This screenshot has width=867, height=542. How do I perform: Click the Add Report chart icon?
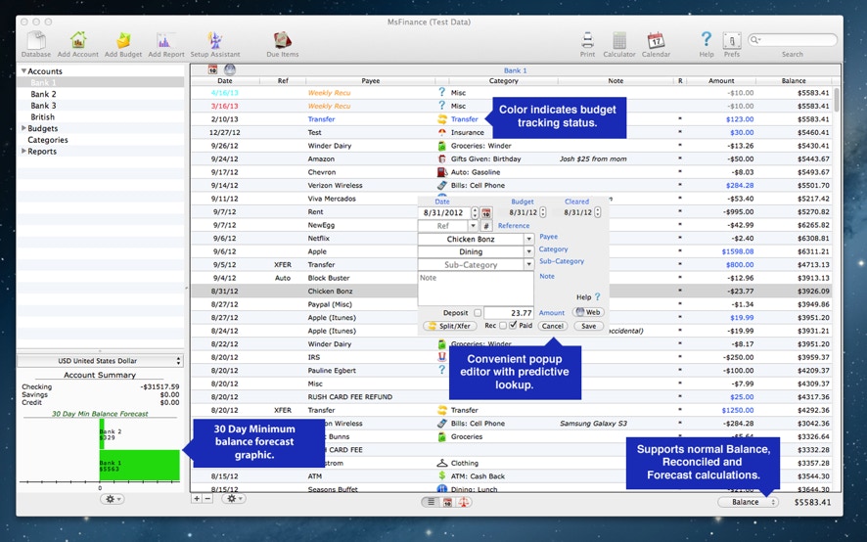tap(165, 40)
